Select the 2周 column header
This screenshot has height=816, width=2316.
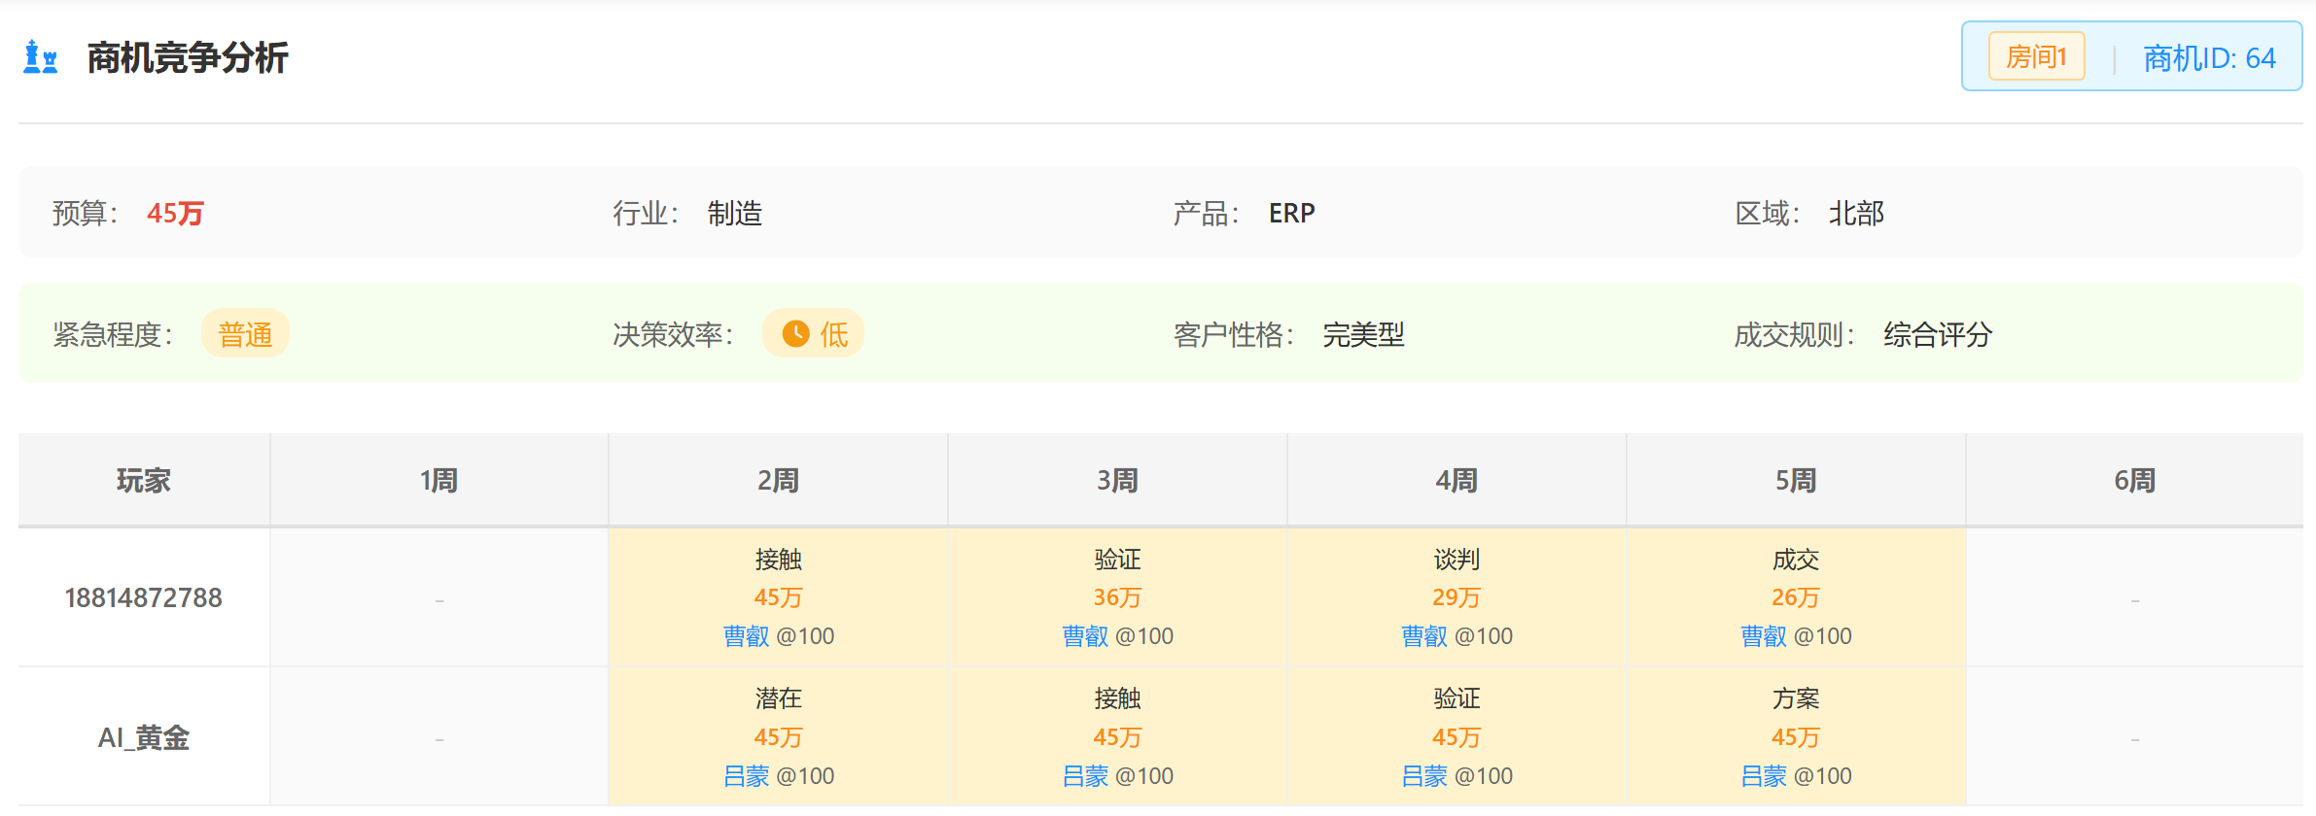(777, 479)
